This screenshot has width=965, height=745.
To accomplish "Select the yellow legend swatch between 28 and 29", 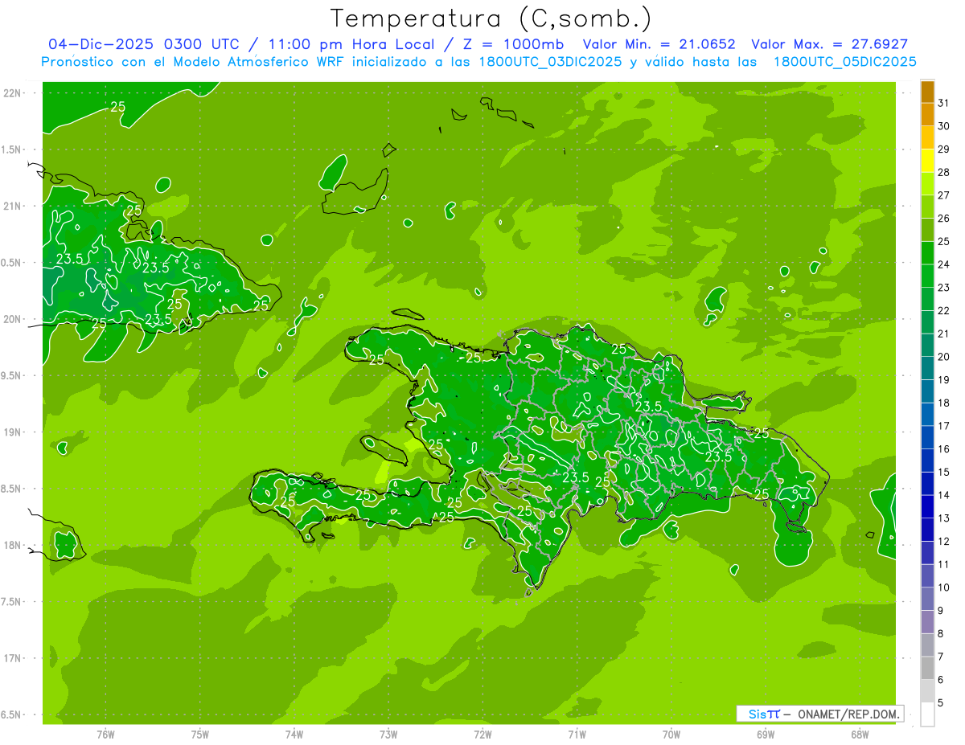I will [927, 161].
